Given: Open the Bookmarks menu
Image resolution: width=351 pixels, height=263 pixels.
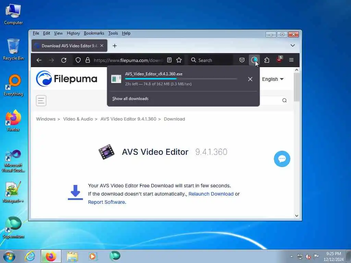Looking at the screenshot, I should click(x=94, y=33).
